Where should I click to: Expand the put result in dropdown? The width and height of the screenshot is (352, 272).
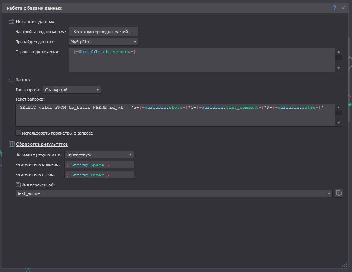click(99, 154)
